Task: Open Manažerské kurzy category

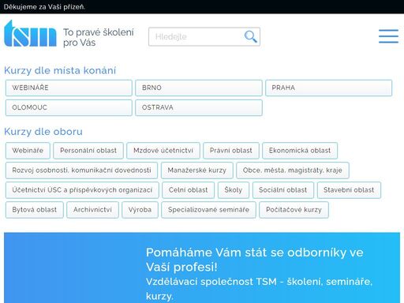Action: (x=197, y=170)
